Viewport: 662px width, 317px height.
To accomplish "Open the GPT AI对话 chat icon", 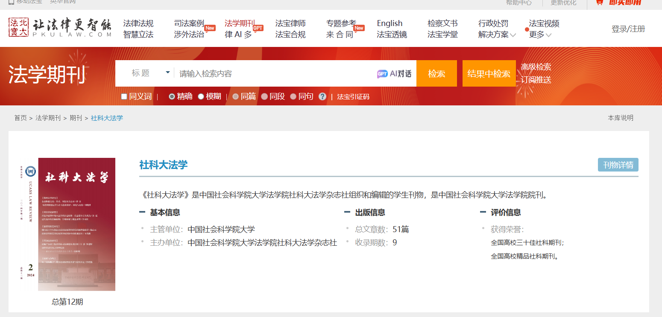I will pyautogui.click(x=382, y=74).
